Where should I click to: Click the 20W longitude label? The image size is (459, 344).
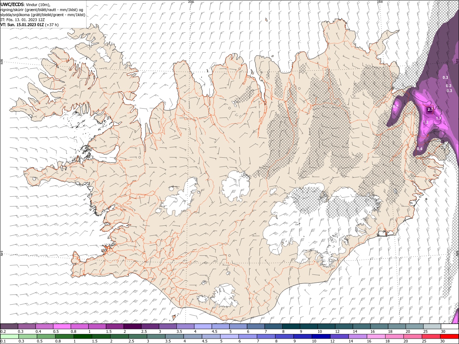coord(191,2)
